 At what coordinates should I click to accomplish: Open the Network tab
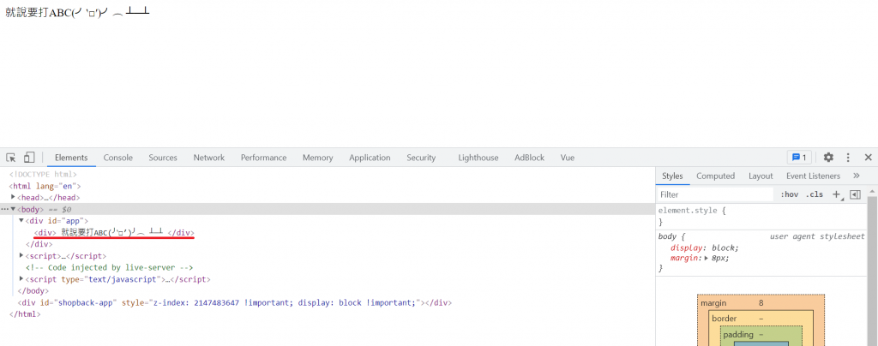tap(209, 158)
